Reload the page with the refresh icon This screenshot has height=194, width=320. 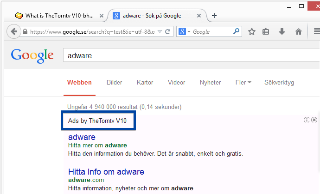tap(168, 31)
